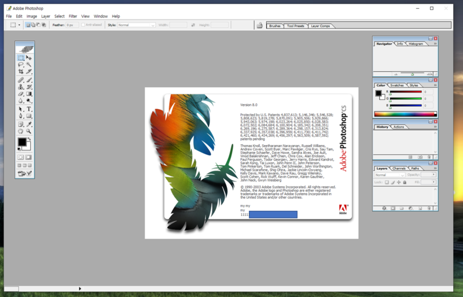Select the Dodge tool

(x=29, y=101)
